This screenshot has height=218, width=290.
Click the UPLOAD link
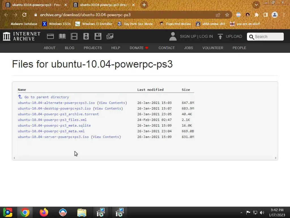click(234, 36)
